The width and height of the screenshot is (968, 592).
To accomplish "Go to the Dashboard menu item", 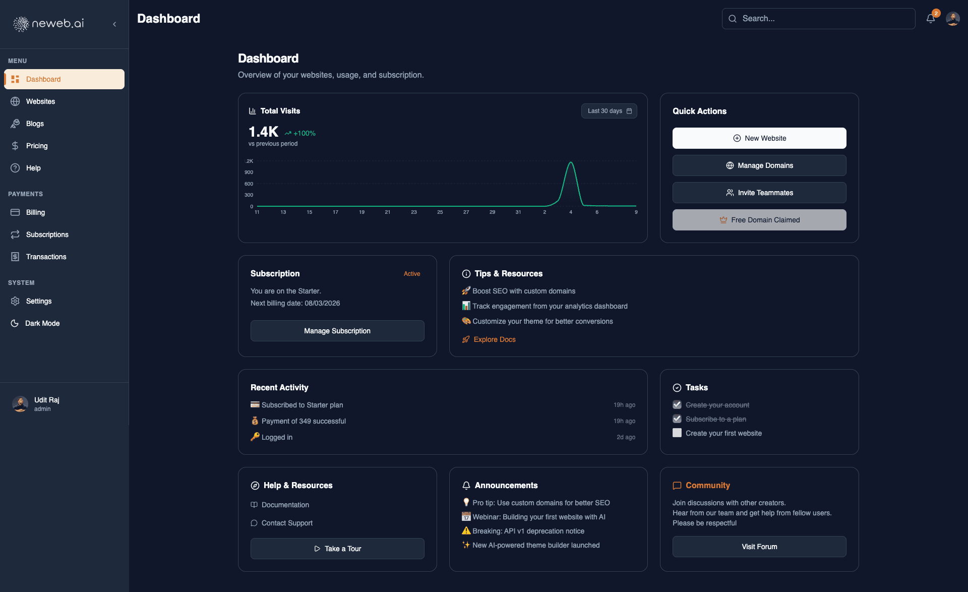I will (43, 79).
